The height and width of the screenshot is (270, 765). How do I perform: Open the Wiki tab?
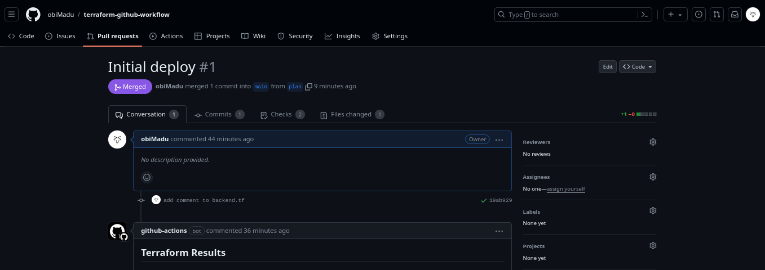253,36
